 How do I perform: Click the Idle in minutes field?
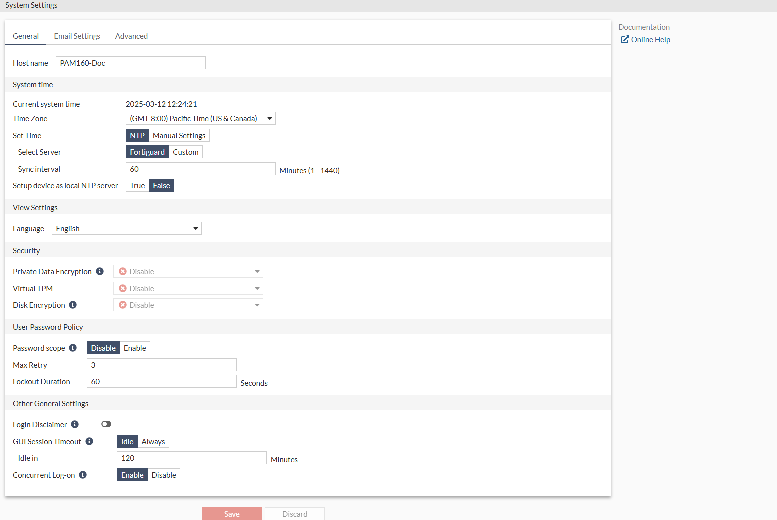pyautogui.click(x=192, y=458)
